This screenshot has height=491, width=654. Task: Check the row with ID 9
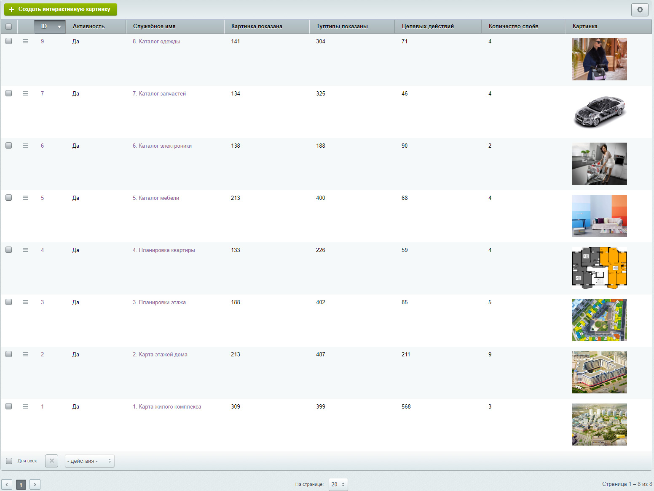(8, 41)
